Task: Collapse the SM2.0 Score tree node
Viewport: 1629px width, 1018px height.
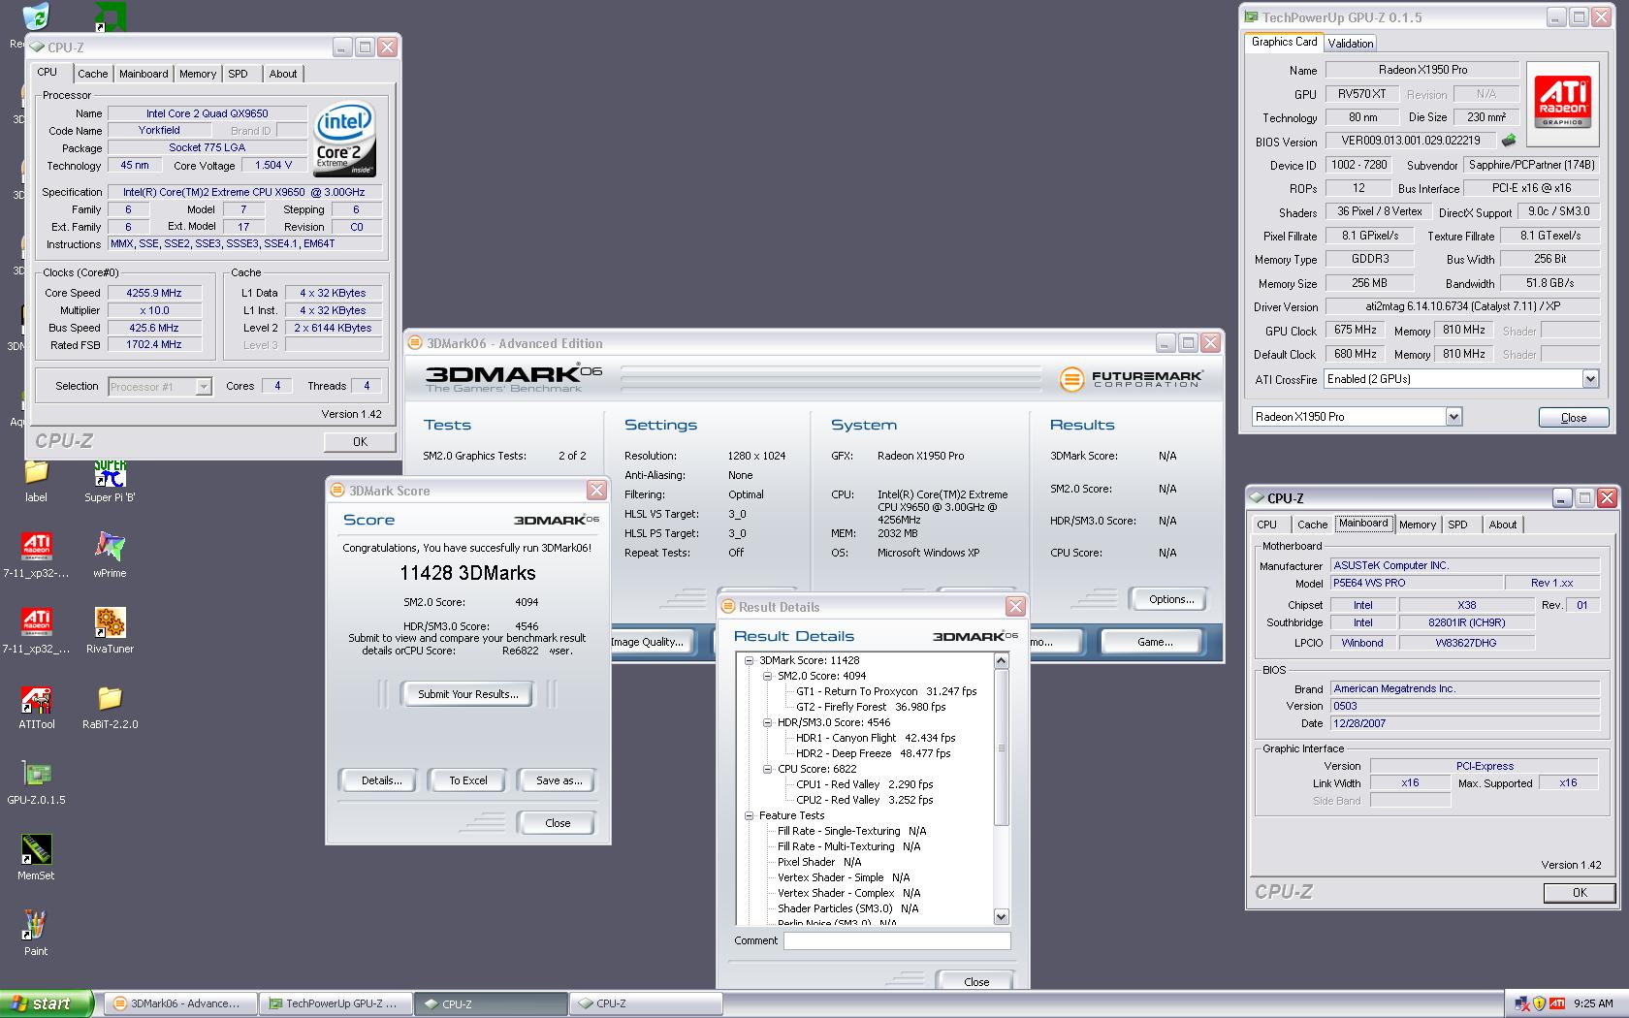Action: (767, 676)
